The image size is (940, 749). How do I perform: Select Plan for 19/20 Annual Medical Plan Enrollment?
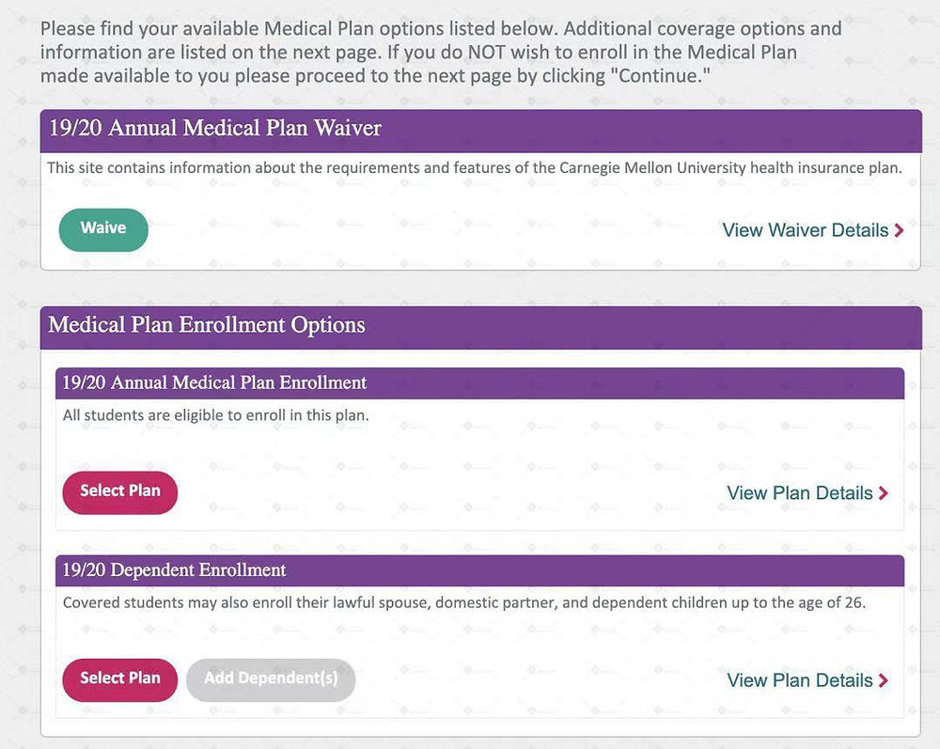coord(120,492)
